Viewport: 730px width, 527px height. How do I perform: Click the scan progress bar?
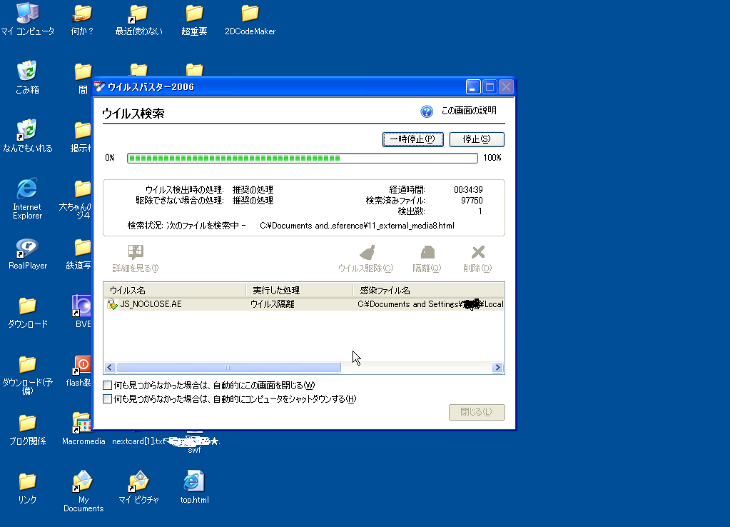pos(303,158)
